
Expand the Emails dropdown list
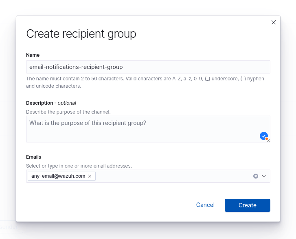(x=264, y=176)
